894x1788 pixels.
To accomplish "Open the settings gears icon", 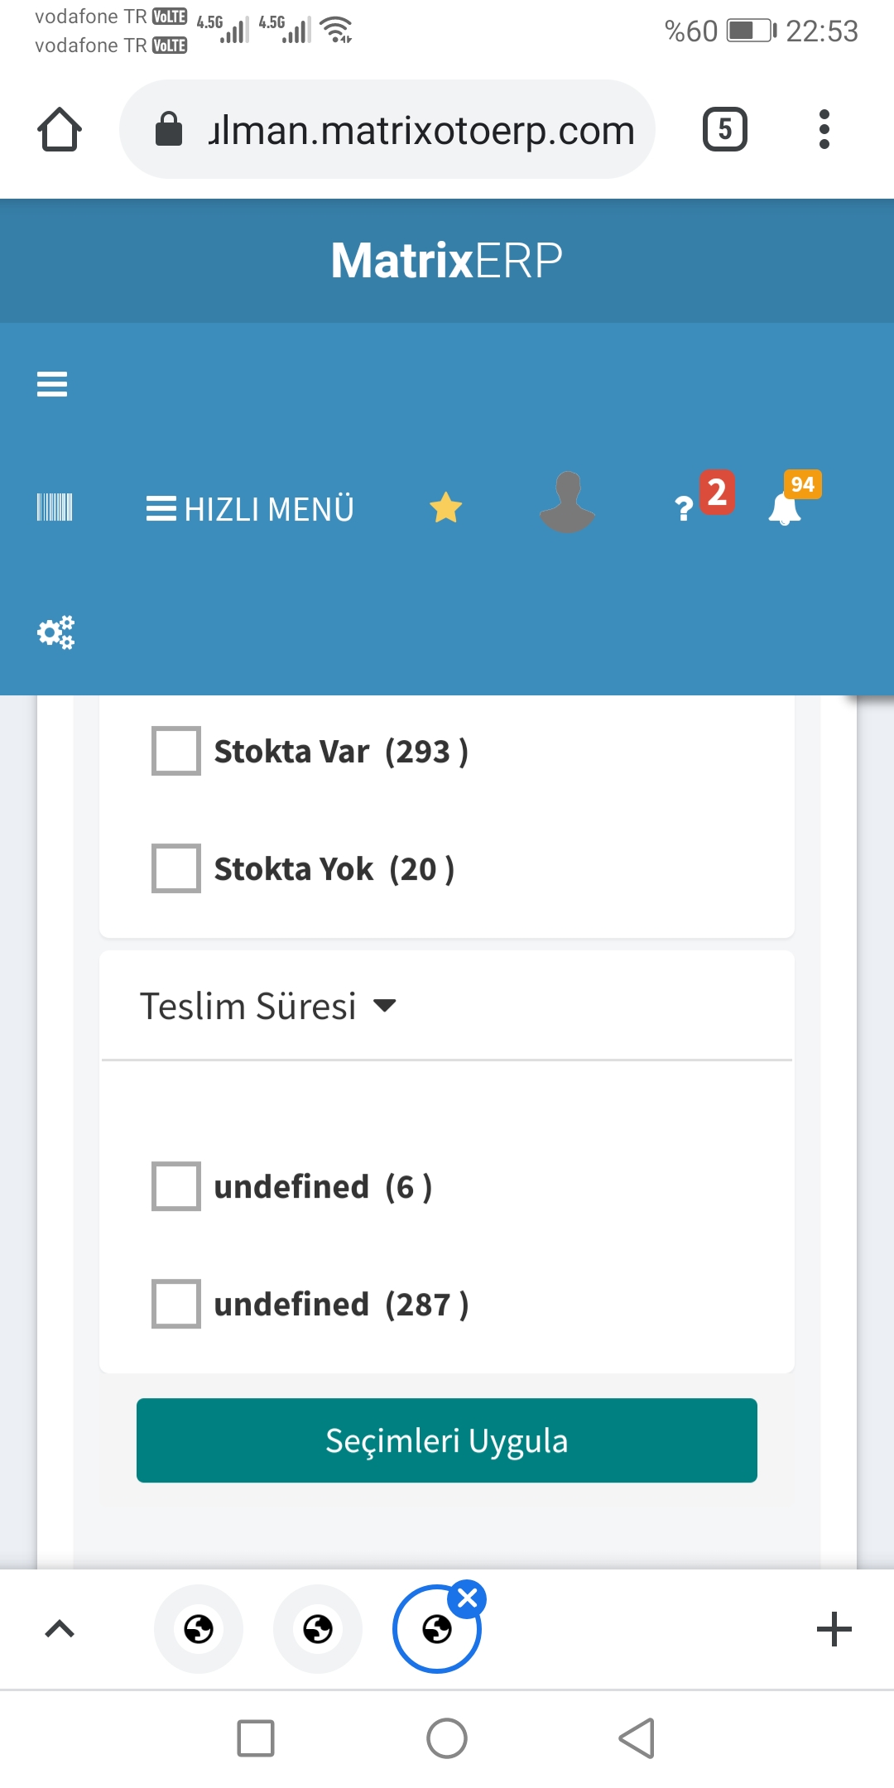I will coord(55,632).
